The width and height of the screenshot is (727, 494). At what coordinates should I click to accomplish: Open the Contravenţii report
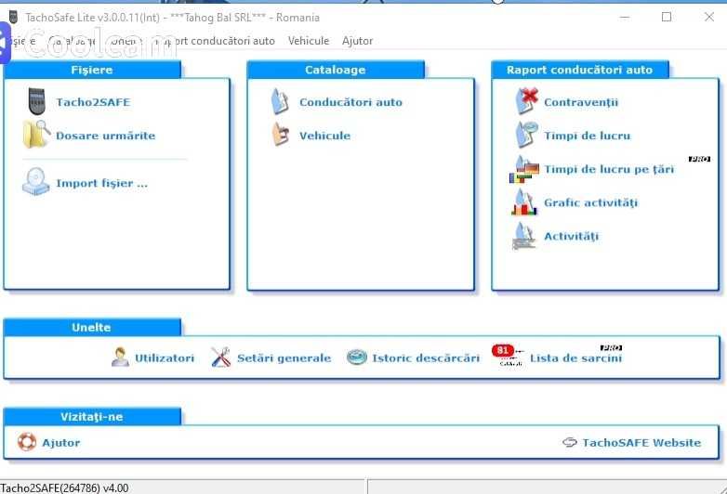click(x=581, y=102)
